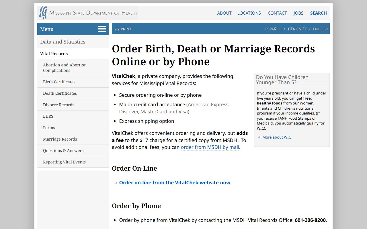
Task: Click the phone number 601-206-8200
Action: click(x=310, y=220)
